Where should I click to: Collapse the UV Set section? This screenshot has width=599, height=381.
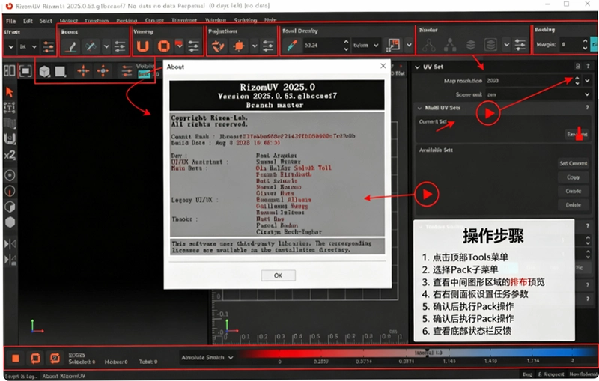click(417, 67)
